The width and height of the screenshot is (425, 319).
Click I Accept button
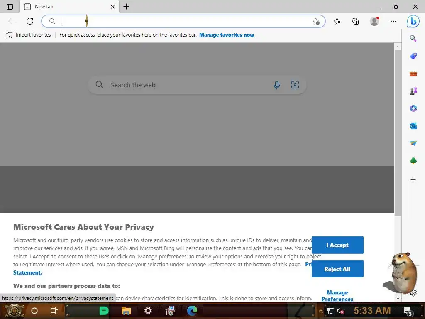click(x=337, y=245)
